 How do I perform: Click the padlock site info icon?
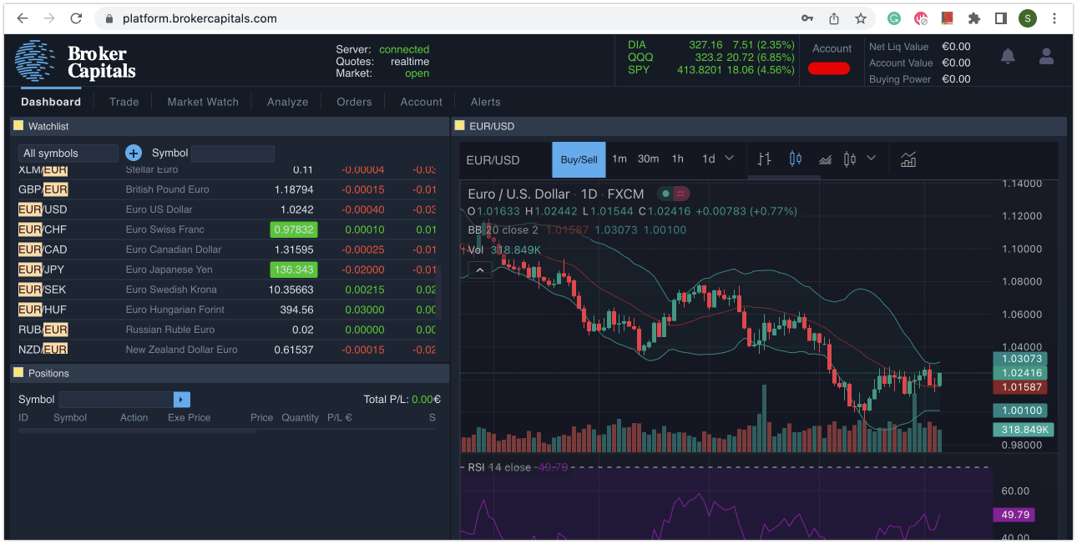109,18
